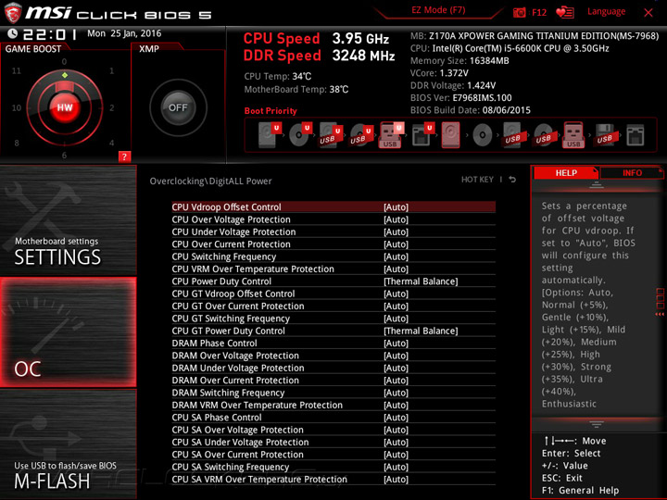Select the highlighted UEFI USB key boot icon
Screen dimensions: 667x500
(391, 135)
